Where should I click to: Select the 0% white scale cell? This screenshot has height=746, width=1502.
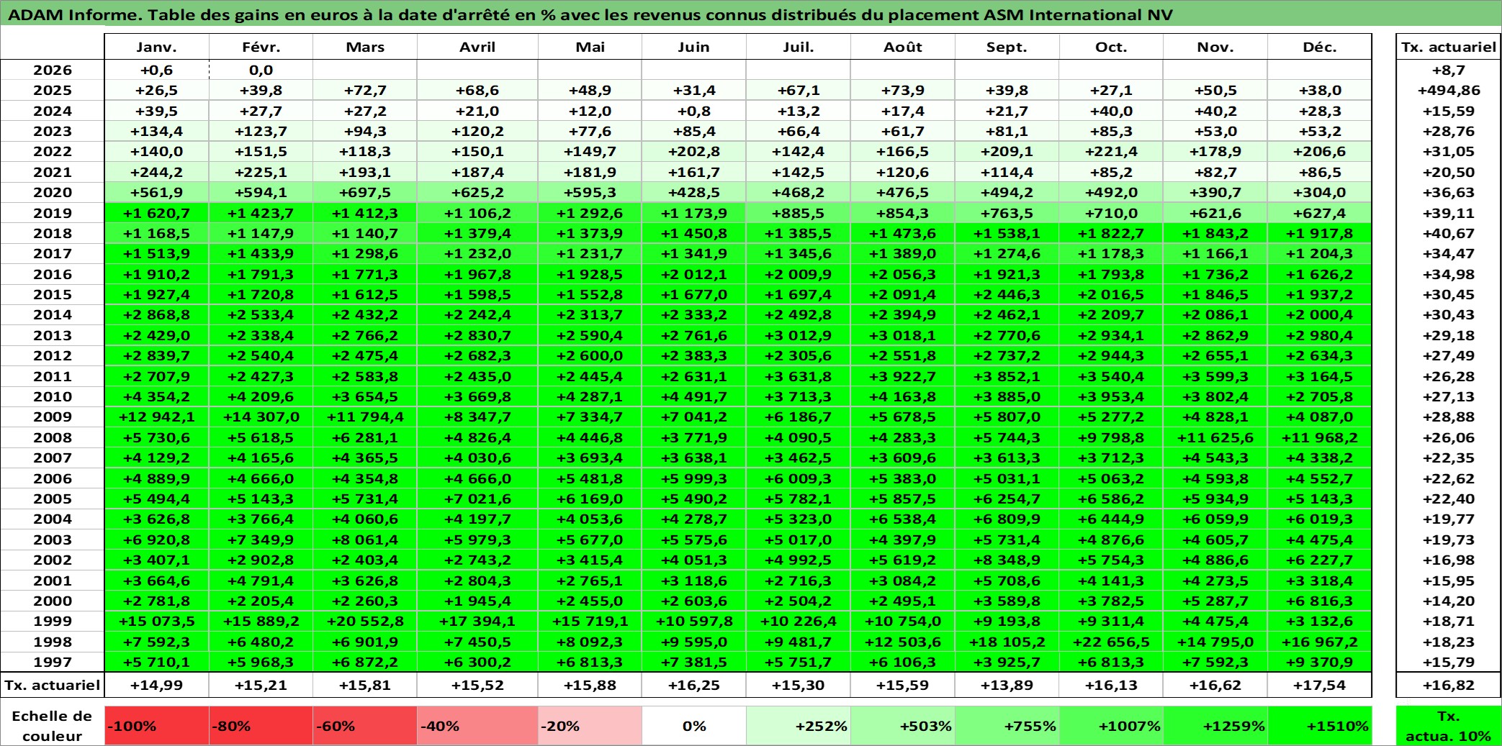(x=694, y=726)
